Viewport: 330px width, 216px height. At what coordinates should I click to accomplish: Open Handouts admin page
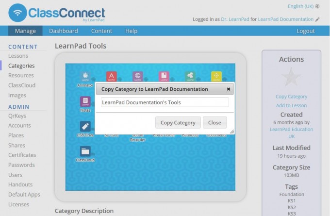(x=20, y=184)
